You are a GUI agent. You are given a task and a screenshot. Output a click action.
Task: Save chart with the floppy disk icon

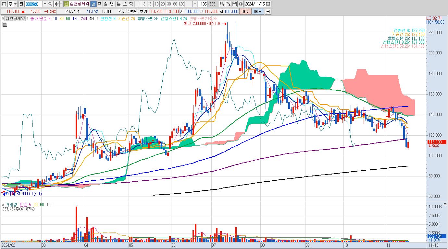[234, 4]
